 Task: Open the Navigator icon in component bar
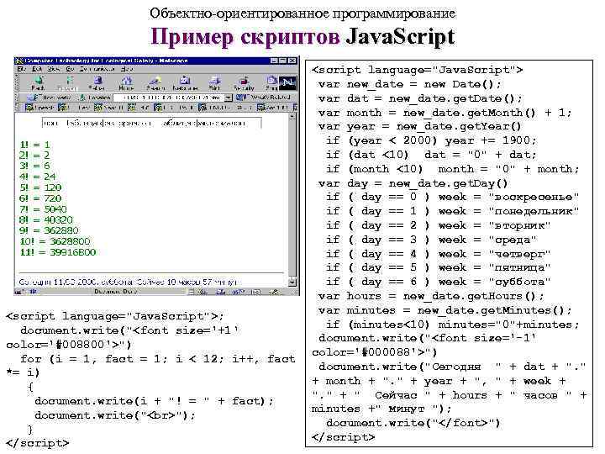point(201,292)
